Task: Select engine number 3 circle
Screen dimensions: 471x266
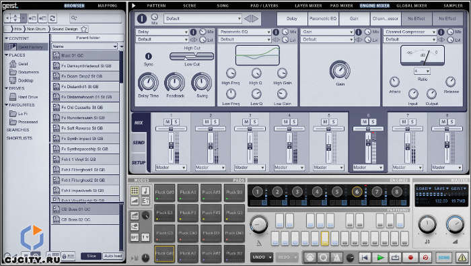Action: pos(297,192)
